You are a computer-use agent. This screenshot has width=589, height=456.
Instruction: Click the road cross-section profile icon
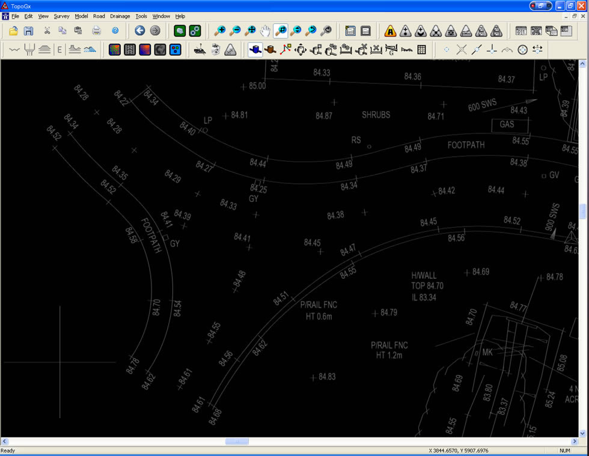click(44, 50)
